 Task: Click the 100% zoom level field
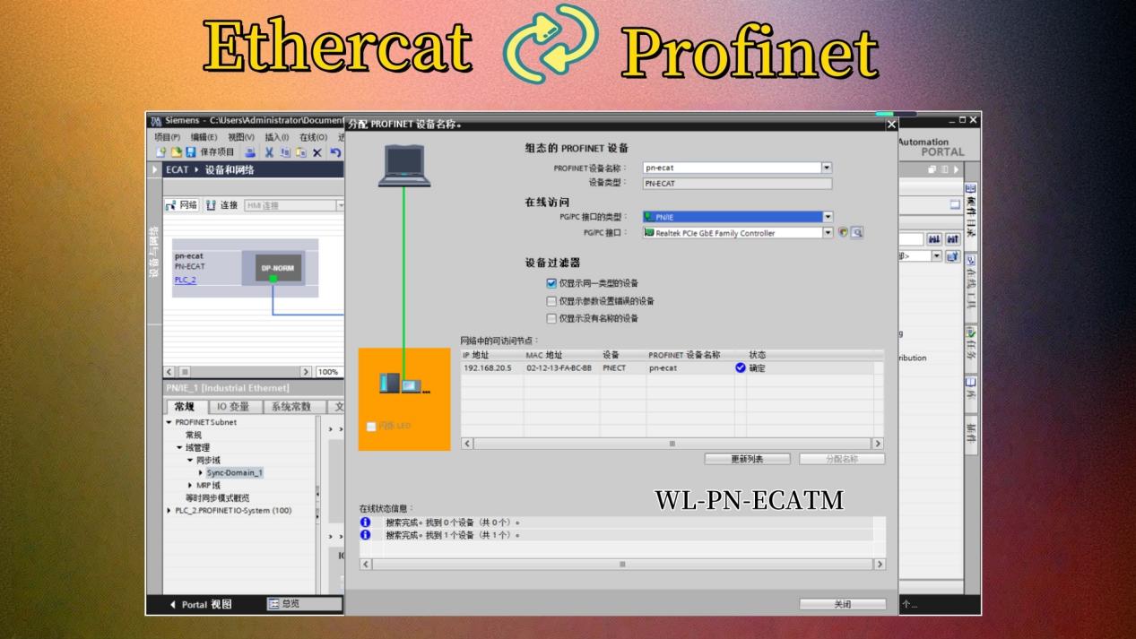point(328,372)
